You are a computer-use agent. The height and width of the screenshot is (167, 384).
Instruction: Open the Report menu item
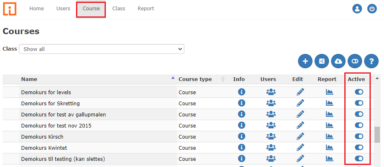[x=145, y=9]
